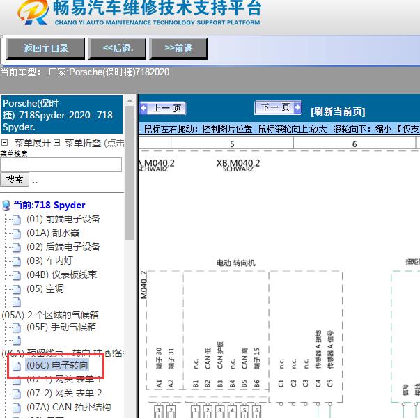Click column header 5 in diagram

coord(232,144)
